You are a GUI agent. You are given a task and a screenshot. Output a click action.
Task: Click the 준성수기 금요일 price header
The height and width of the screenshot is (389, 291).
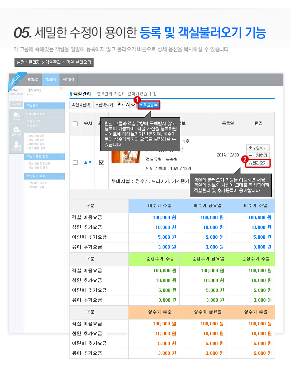pos(203,259)
